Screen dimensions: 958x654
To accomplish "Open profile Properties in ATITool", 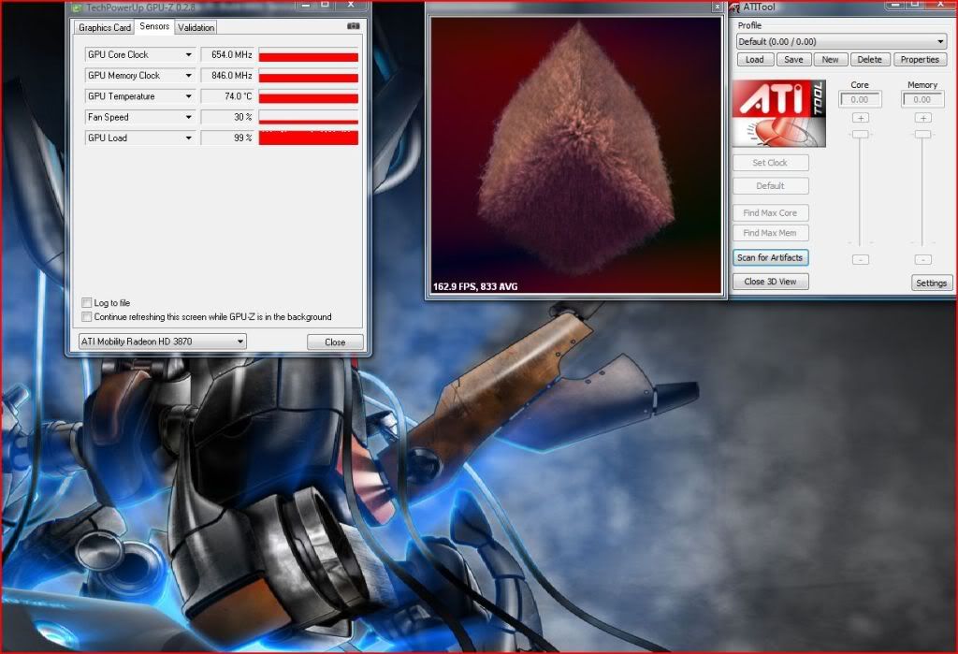I will [920, 59].
